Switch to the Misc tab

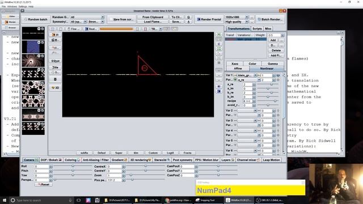tap(268, 29)
